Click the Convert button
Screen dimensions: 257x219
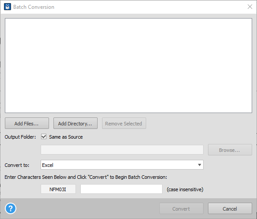click(x=181, y=208)
